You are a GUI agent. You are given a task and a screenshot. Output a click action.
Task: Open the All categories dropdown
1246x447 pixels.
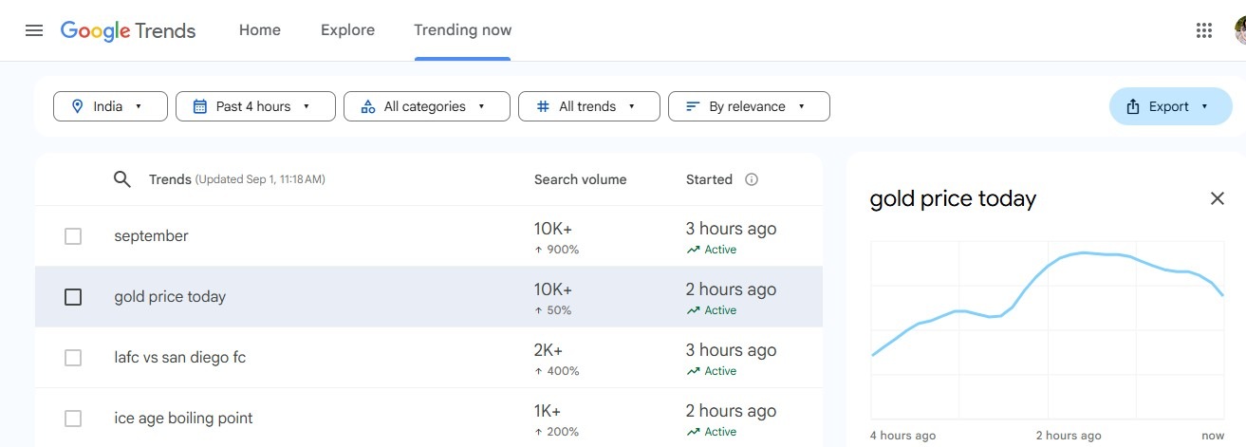click(x=426, y=106)
